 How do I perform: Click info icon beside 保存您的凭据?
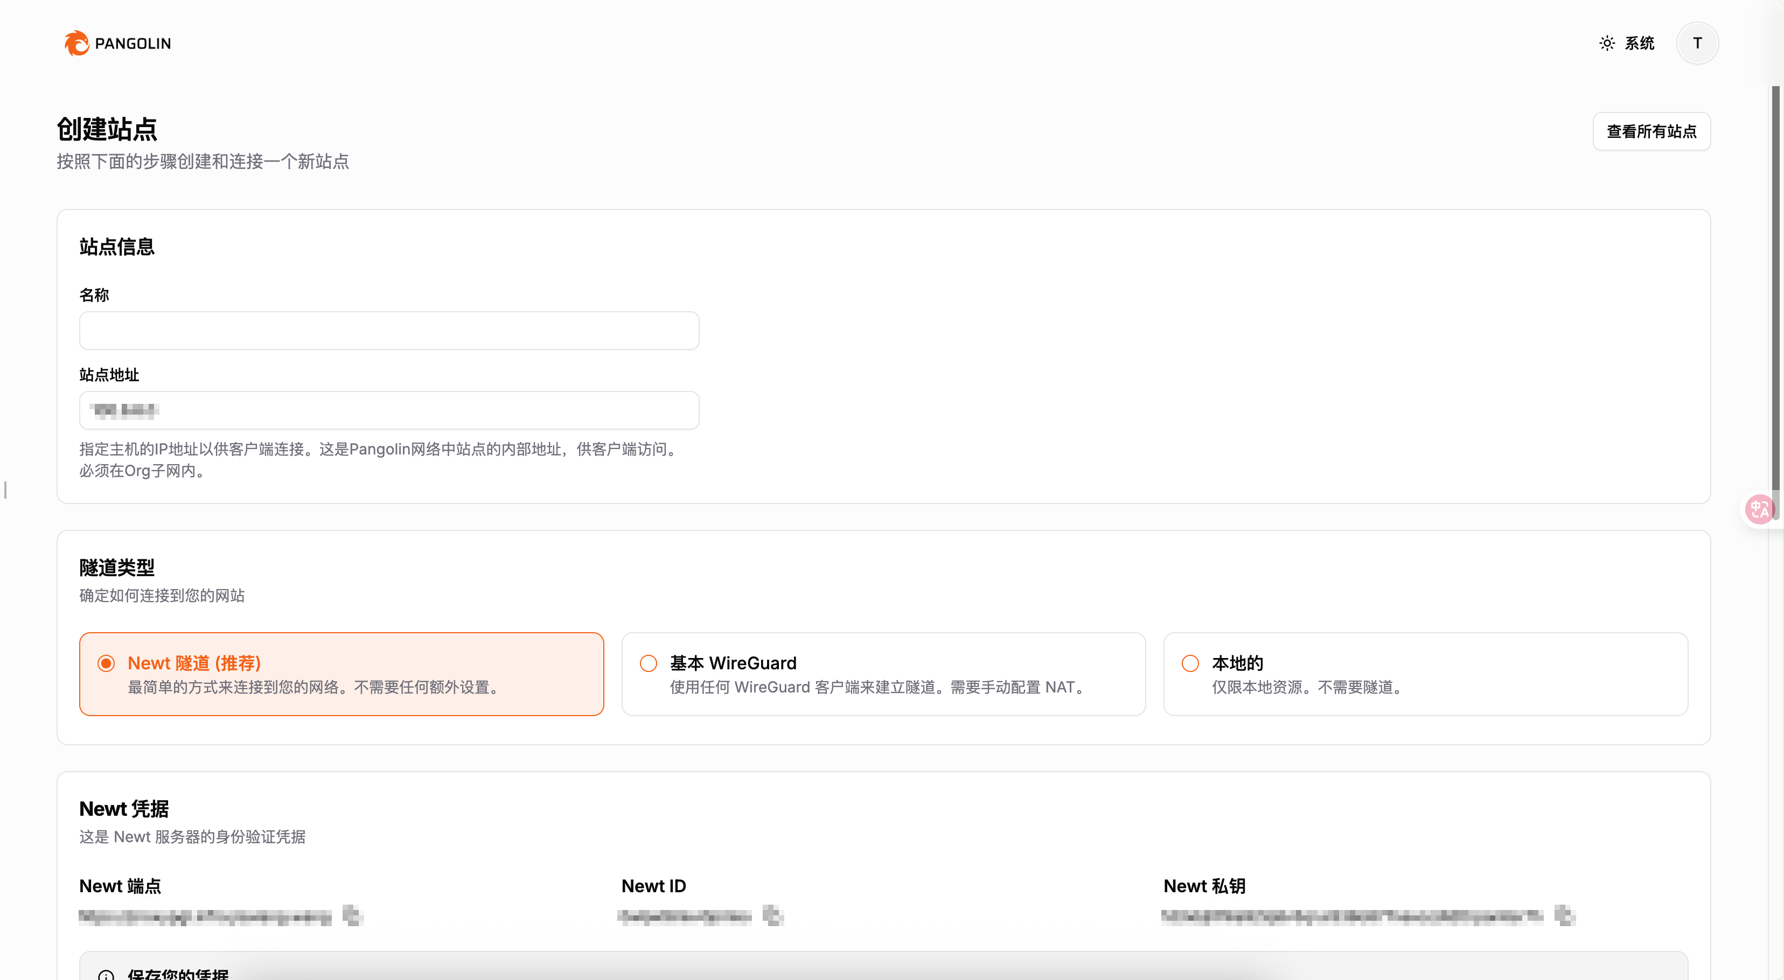(106, 975)
